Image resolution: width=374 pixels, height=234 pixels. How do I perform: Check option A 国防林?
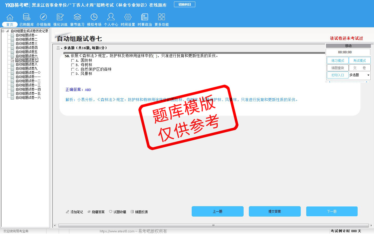73,61
